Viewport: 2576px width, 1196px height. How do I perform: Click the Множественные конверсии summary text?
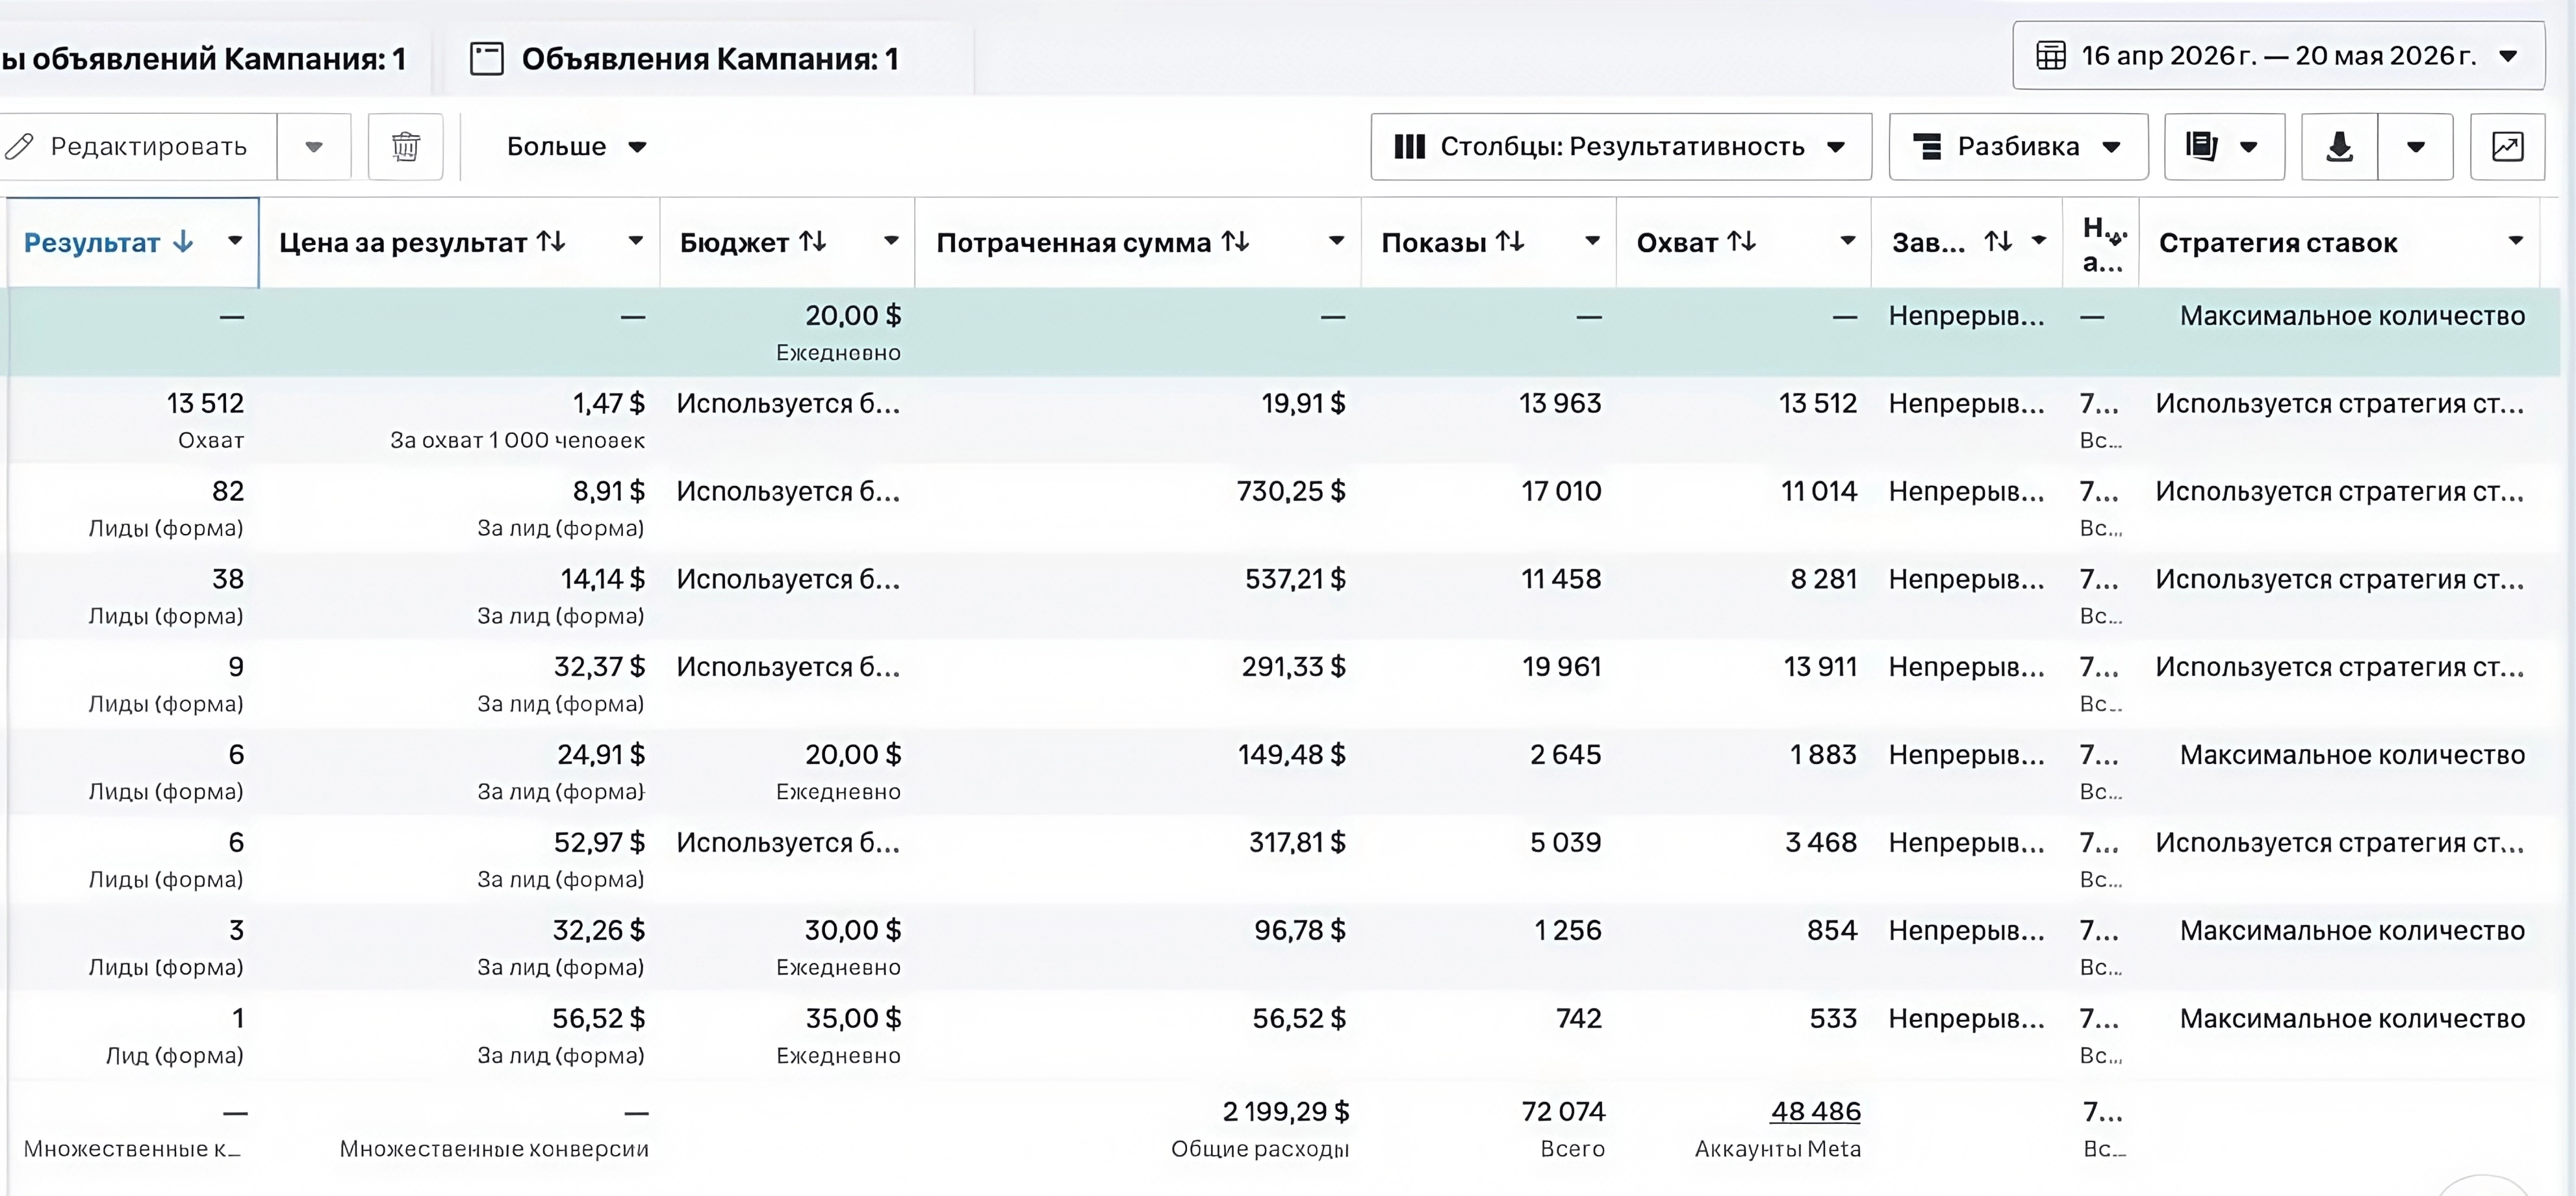[x=494, y=1148]
